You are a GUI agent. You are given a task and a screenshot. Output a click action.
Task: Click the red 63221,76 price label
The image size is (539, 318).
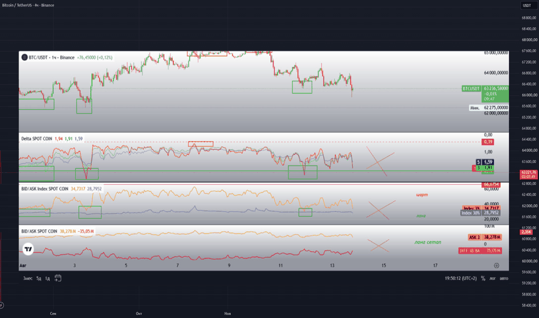[529, 174]
